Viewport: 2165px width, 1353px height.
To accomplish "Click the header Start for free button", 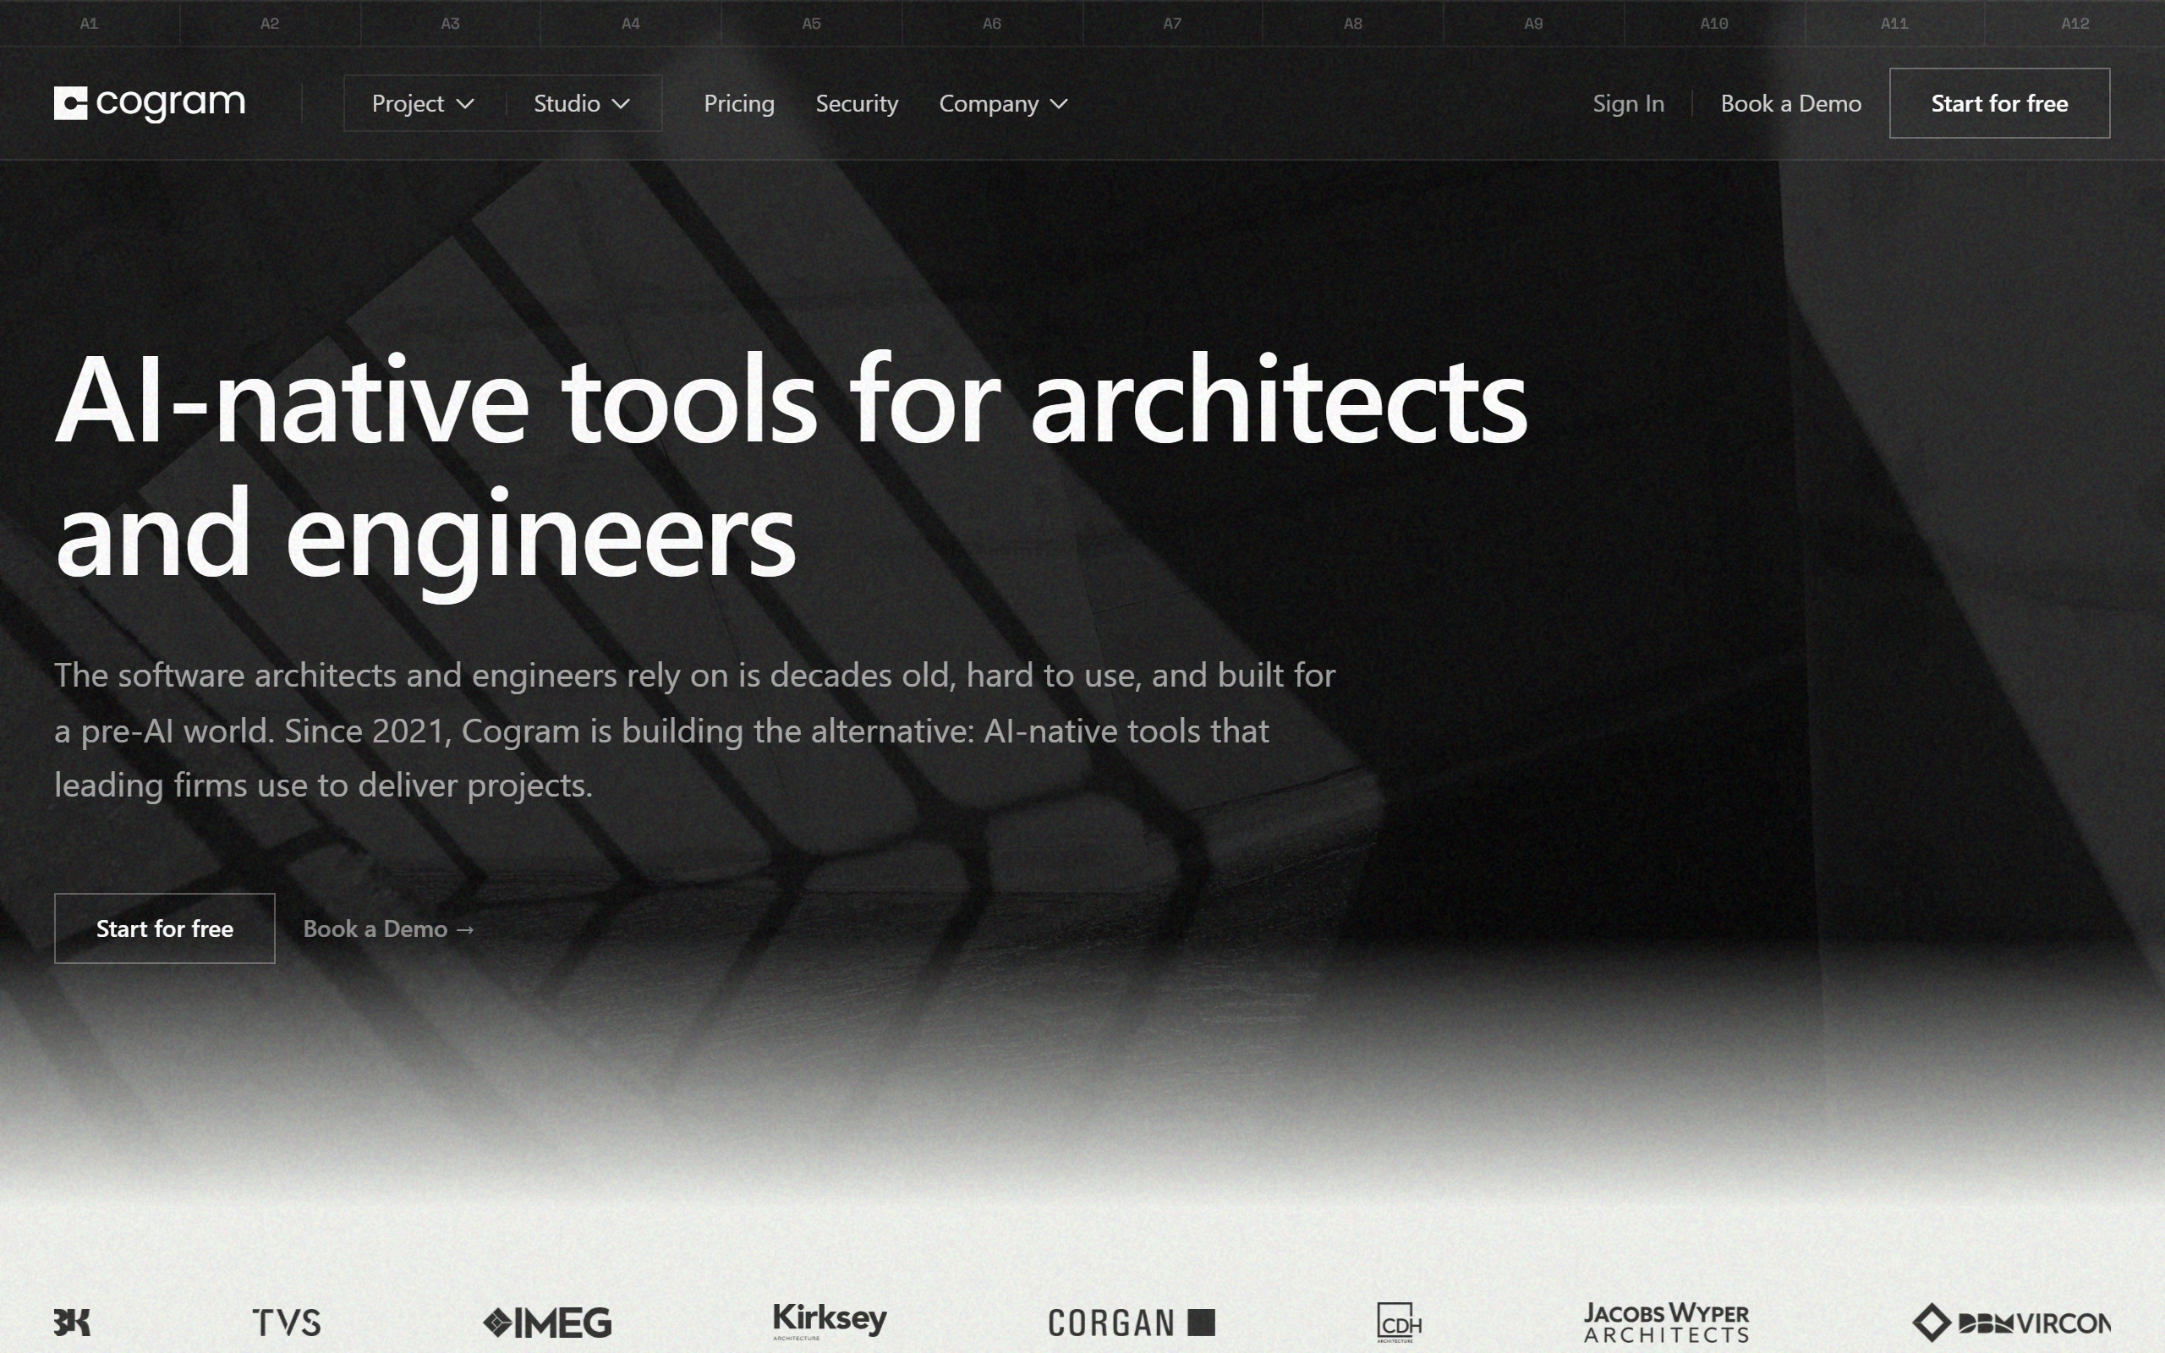I will click(x=1999, y=103).
